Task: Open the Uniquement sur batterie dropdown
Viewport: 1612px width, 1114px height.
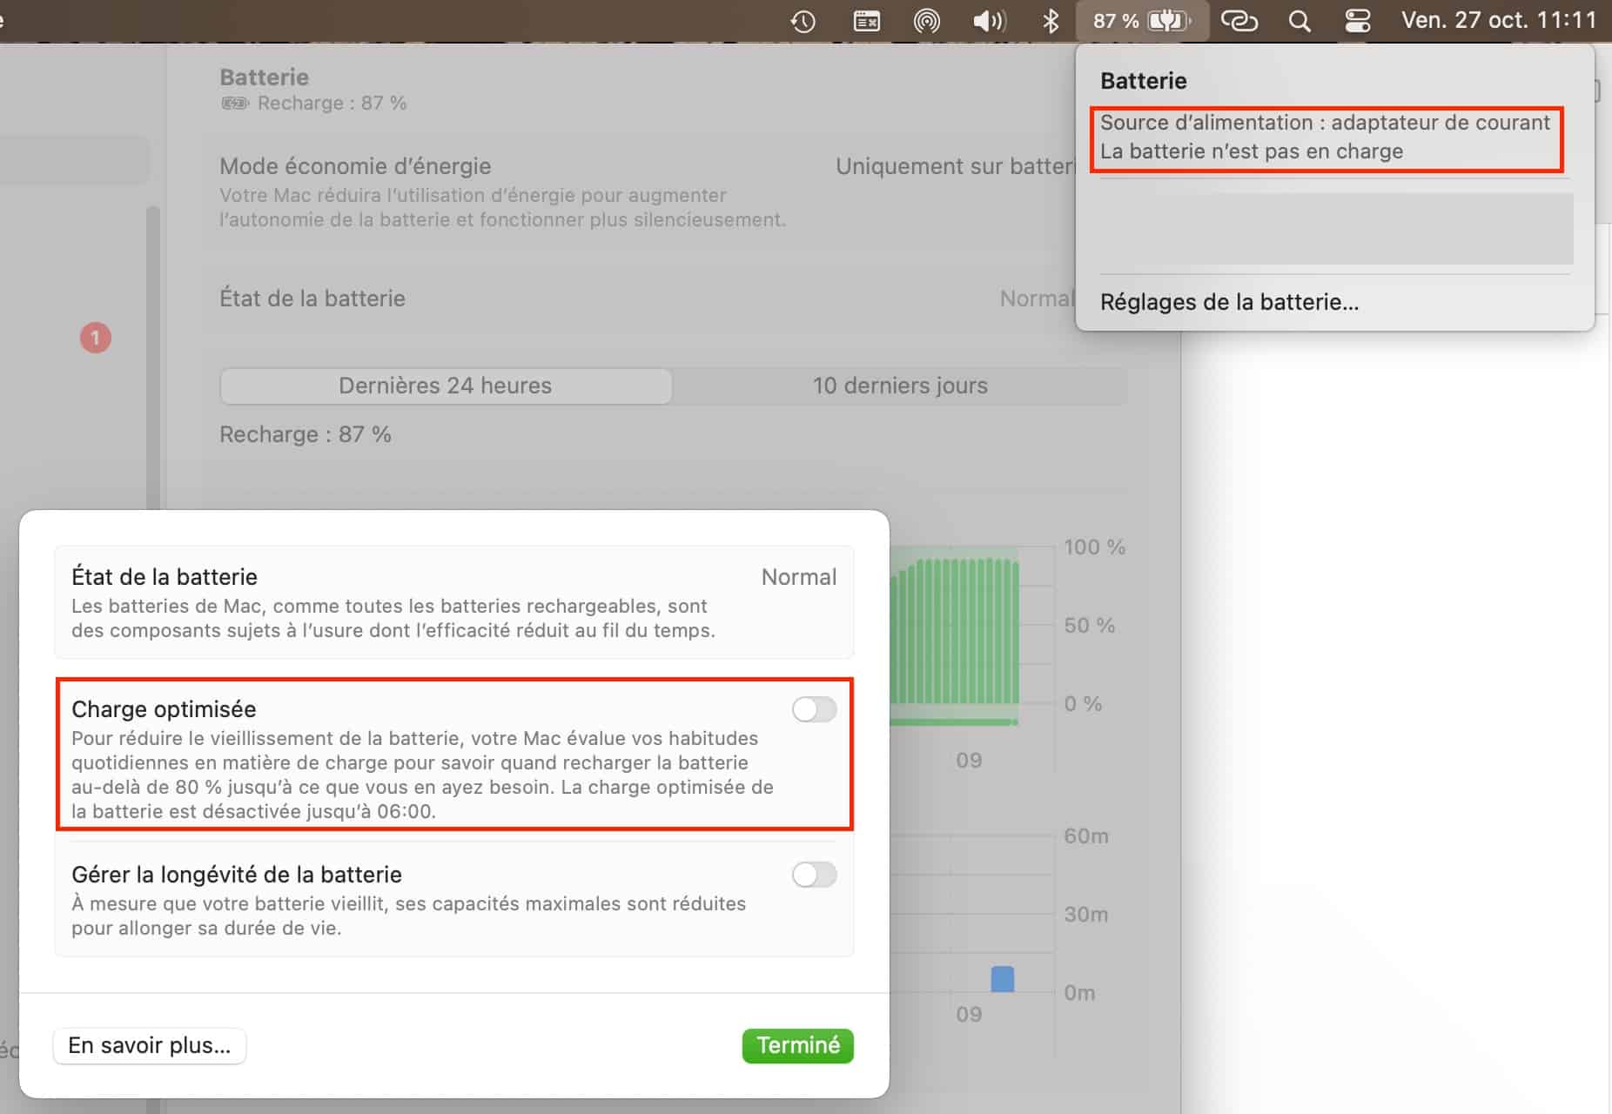Action: pyautogui.click(x=955, y=166)
